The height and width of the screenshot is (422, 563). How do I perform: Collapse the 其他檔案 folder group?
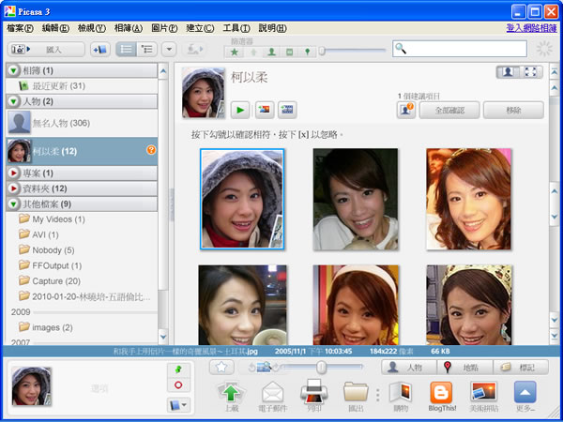click(13, 203)
